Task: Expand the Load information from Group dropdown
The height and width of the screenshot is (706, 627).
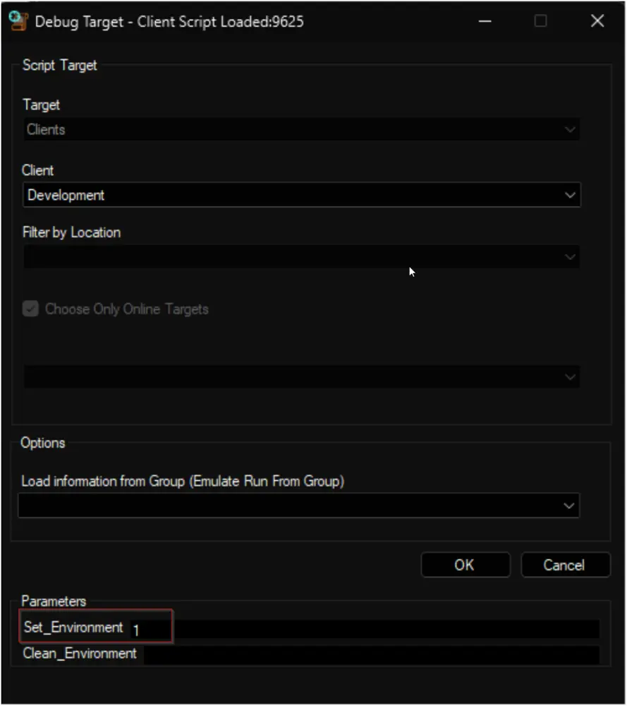Action: [x=298, y=505]
